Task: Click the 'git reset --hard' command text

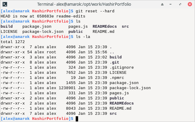Action: pyautogui.click(x=95, y=11)
